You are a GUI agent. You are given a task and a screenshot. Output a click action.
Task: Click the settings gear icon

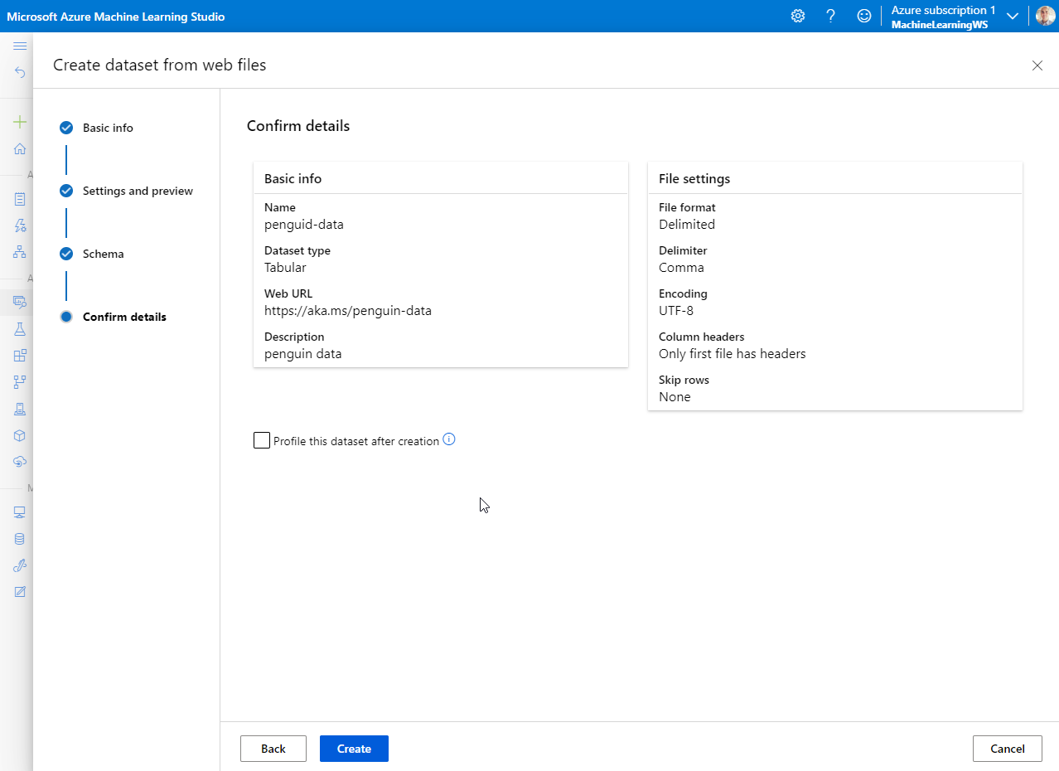798,16
